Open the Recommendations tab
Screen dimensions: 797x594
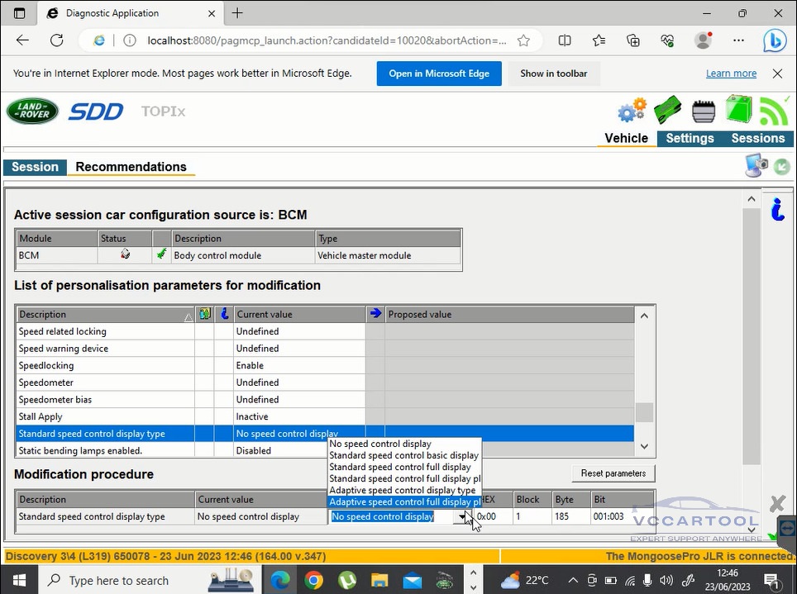pos(131,167)
